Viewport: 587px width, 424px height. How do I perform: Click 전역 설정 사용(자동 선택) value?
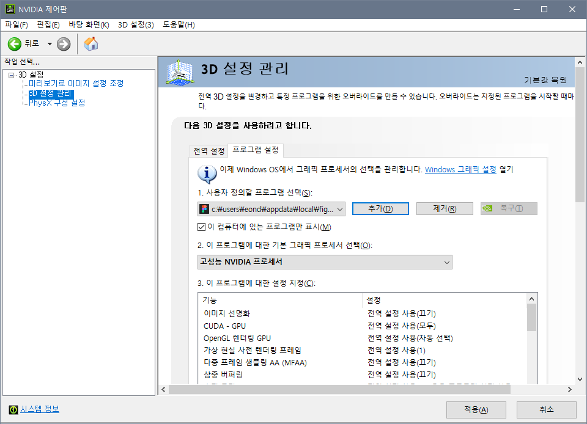[x=410, y=338]
